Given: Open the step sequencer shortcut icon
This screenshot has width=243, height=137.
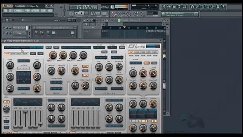Looking at the screenshot, I should tap(169, 7).
